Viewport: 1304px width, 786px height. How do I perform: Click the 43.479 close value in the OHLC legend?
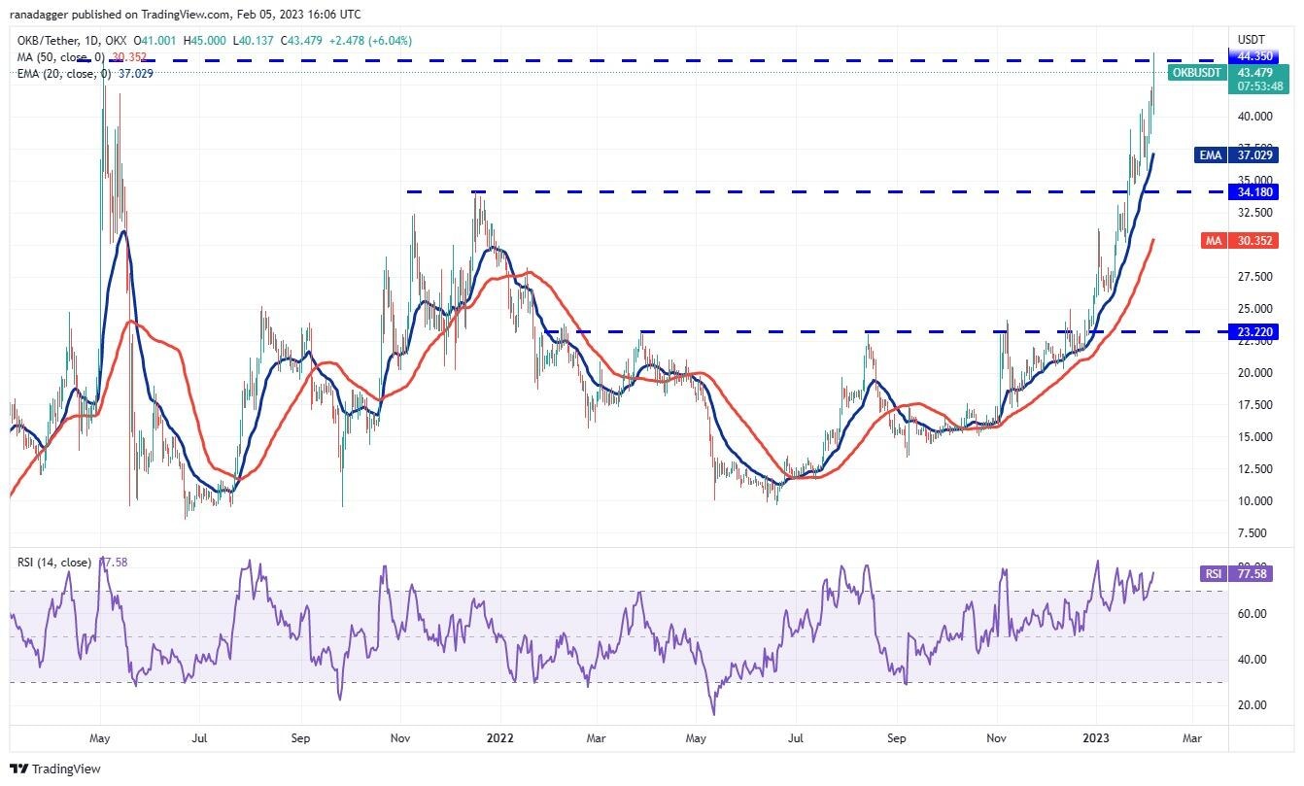click(302, 41)
